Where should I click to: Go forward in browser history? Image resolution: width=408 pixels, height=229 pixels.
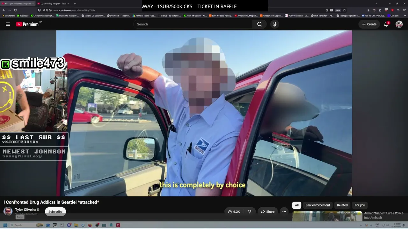pyautogui.click(x=9, y=10)
